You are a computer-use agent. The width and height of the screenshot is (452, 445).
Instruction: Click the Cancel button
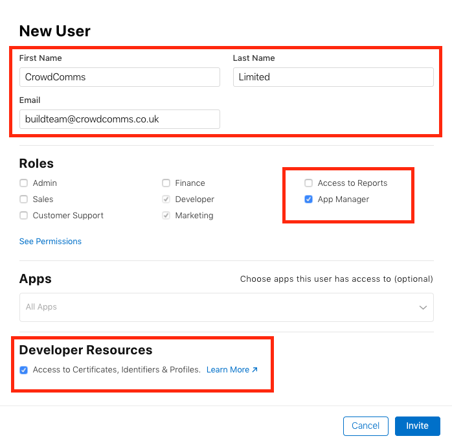tap(365, 426)
